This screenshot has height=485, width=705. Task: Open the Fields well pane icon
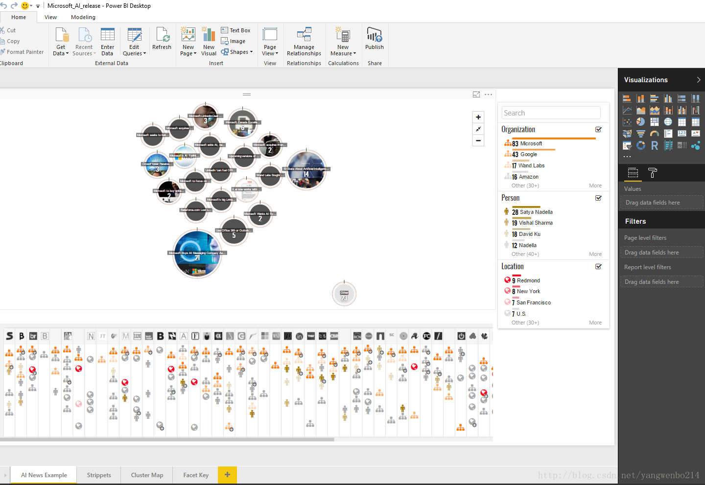(633, 172)
